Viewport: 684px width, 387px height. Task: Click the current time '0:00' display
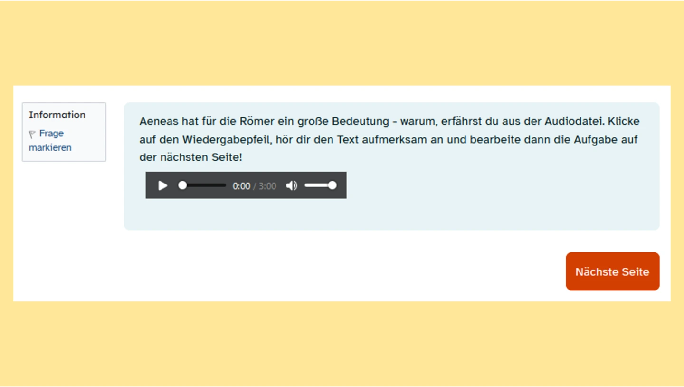[241, 186]
